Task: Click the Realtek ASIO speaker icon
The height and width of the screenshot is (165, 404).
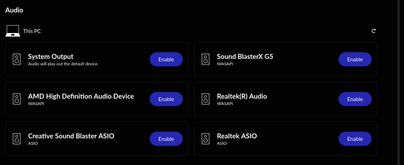Action: pos(206,139)
